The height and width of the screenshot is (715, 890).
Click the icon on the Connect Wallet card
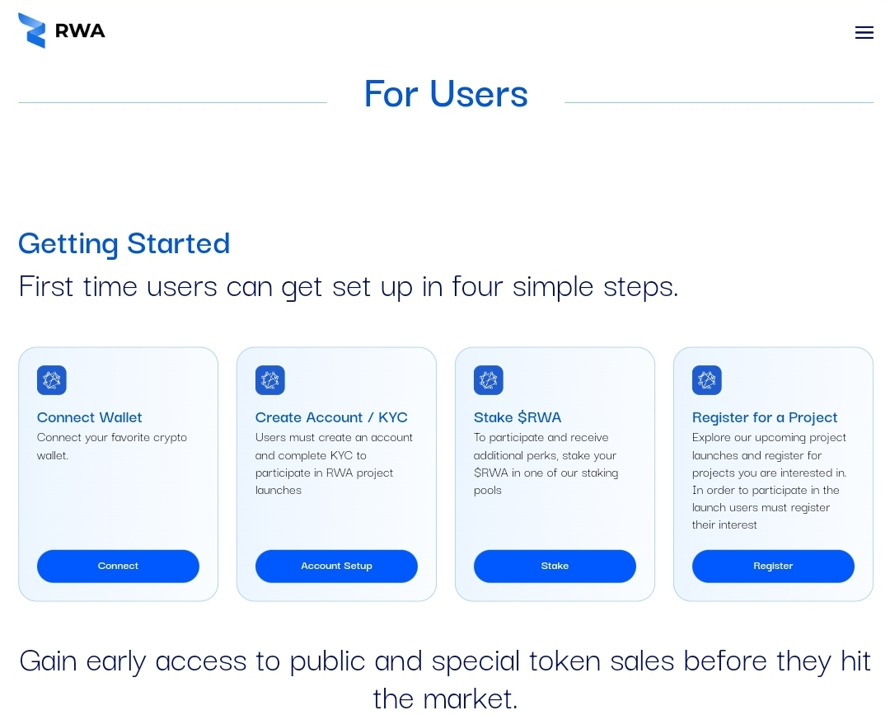click(52, 380)
